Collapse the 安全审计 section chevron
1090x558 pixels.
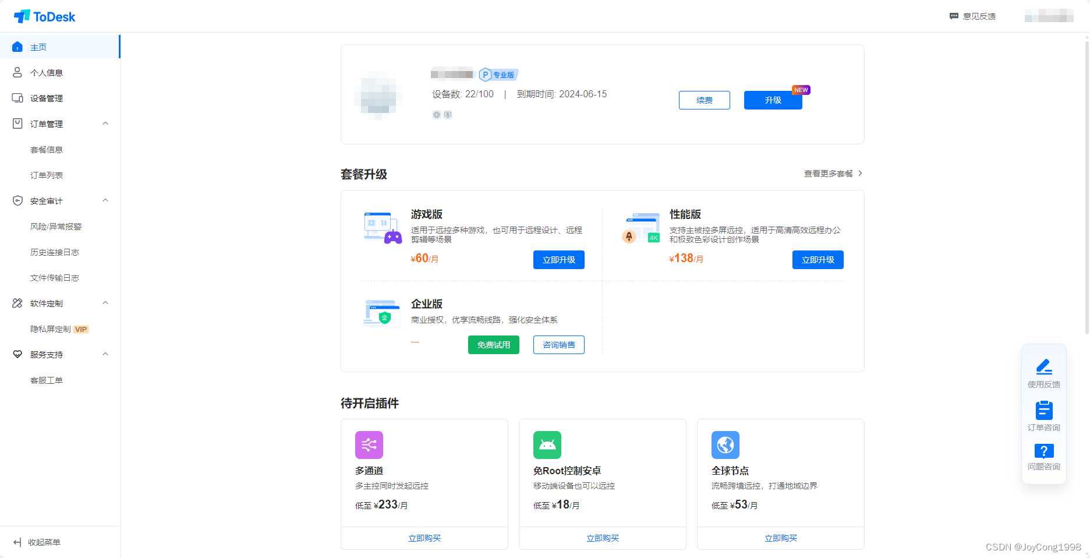105,200
